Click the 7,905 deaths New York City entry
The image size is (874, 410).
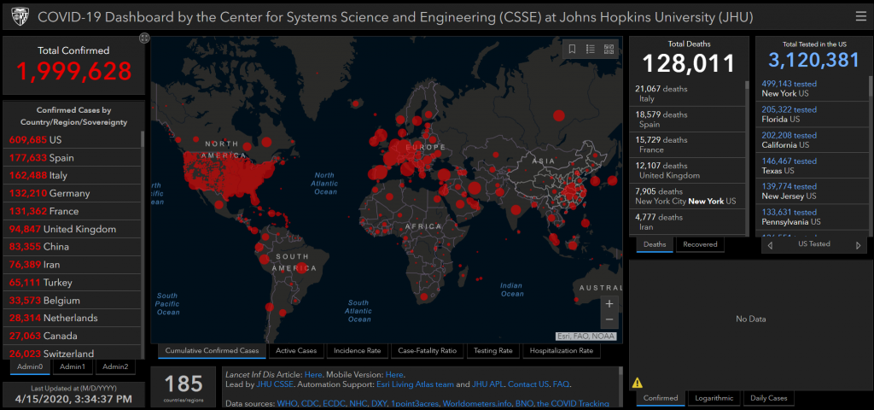[689, 196]
